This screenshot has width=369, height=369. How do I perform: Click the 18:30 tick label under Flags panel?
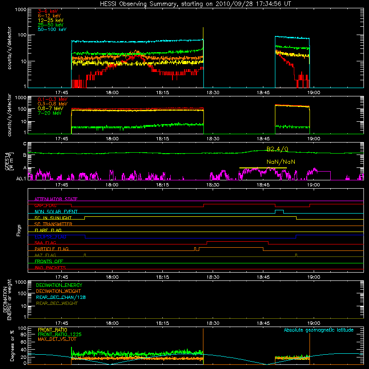coord(213,277)
